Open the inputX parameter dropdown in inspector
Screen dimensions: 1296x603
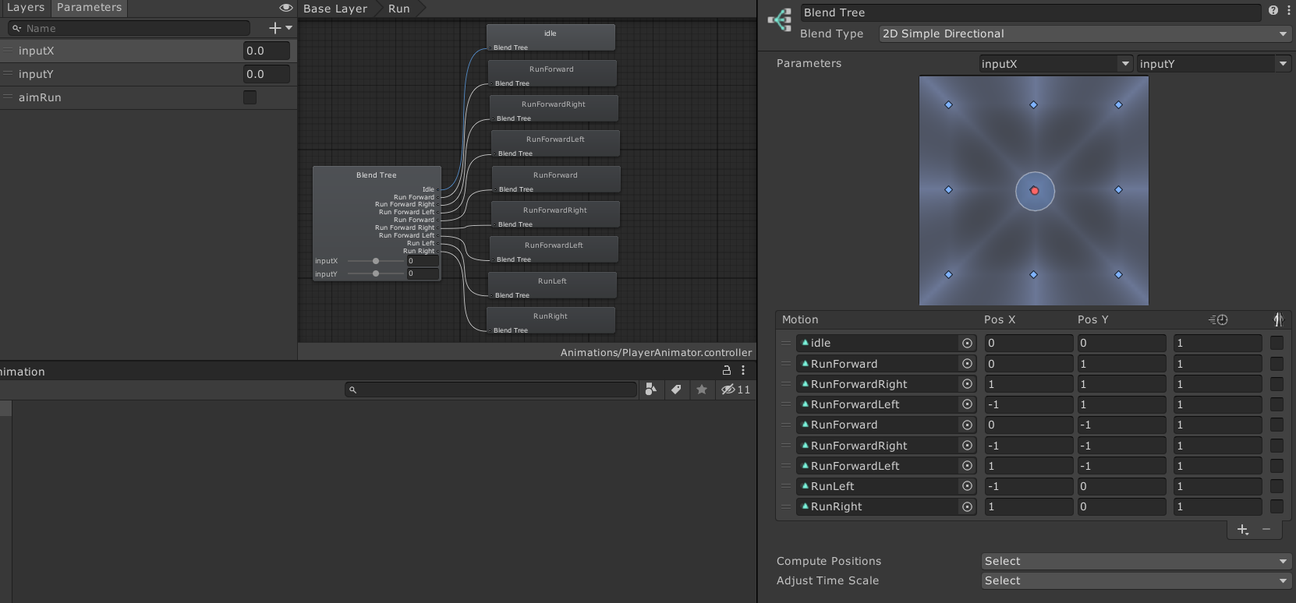[1056, 64]
